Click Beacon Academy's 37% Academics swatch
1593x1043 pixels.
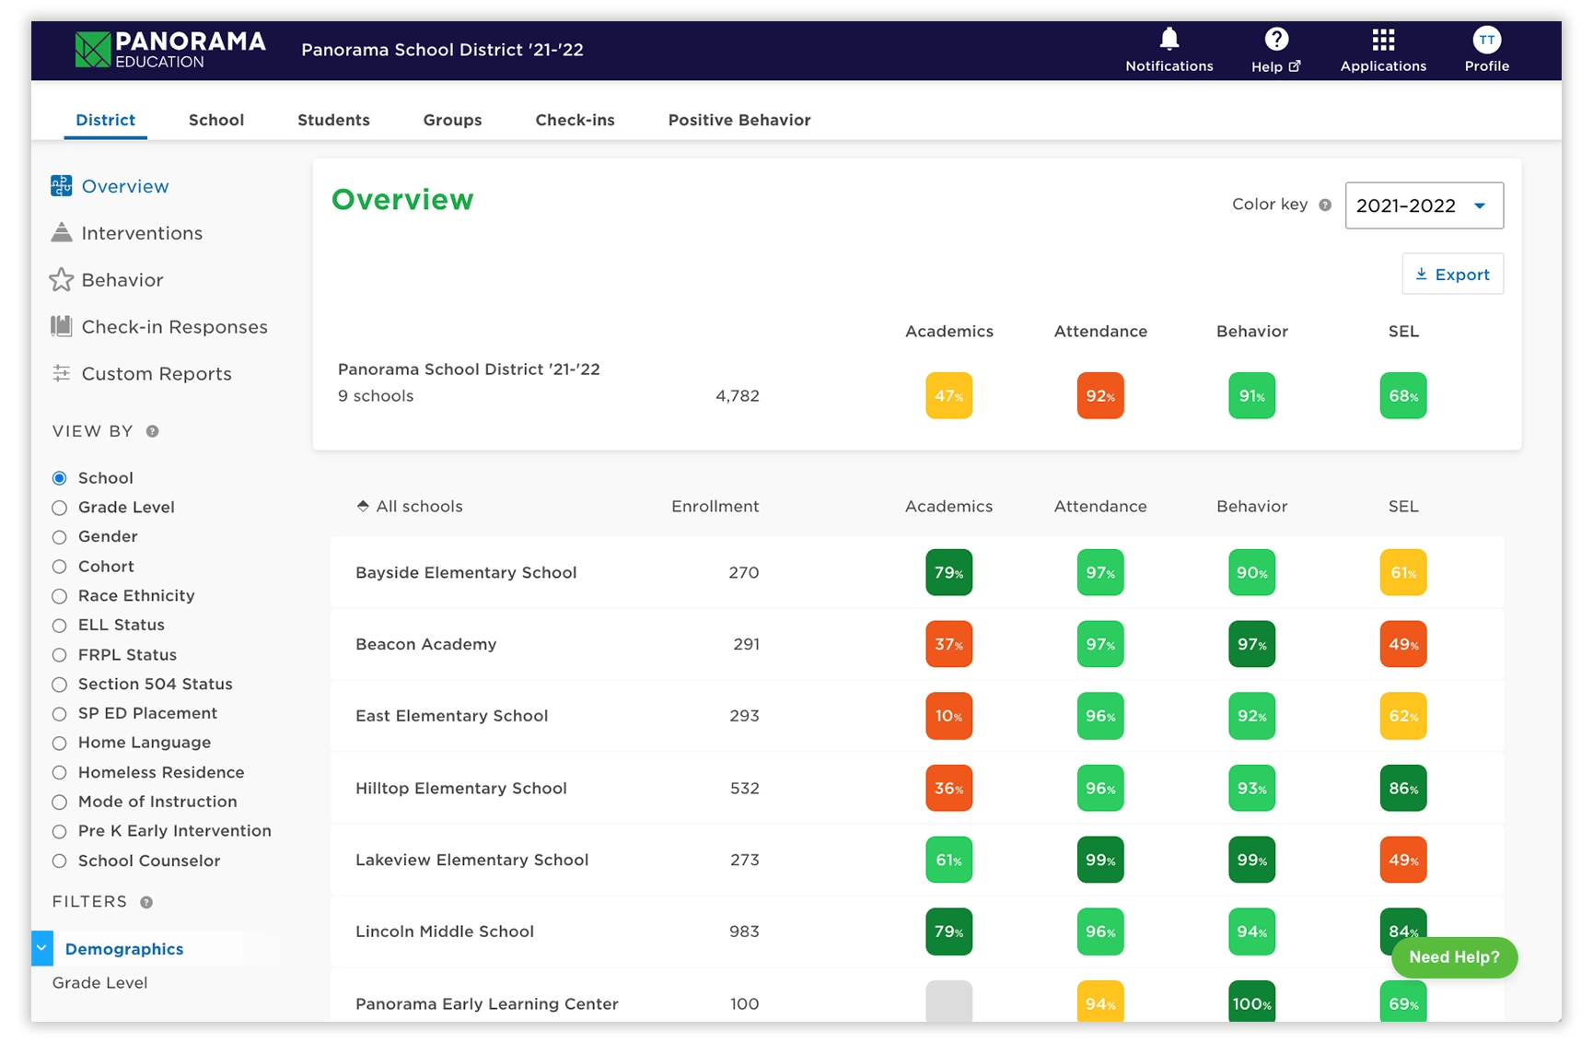pos(948,644)
